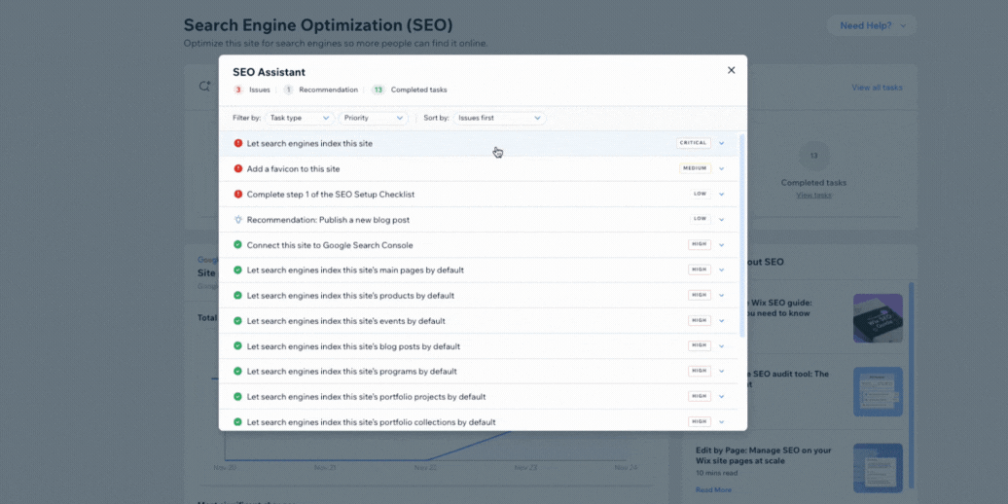Click red error icon beside SEO Setup Checklist task
Image resolution: width=1008 pixels, height=504 pixels.
pyautogui.click(x=237, y=194)
